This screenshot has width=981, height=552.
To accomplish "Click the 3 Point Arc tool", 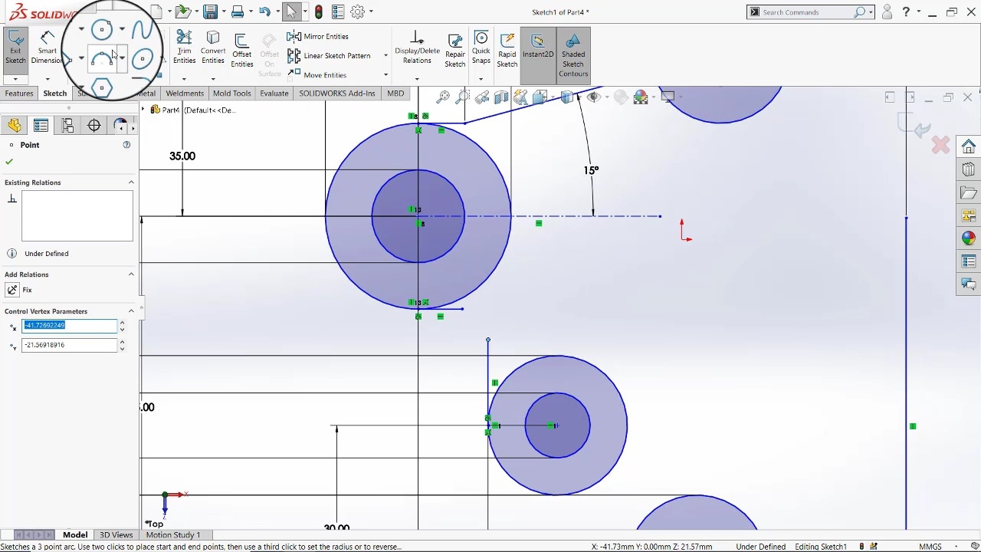I will click(102, 59).
